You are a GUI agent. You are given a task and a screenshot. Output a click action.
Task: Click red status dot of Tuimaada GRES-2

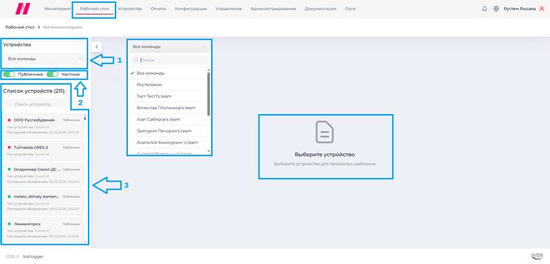click(x=9, y=148)
